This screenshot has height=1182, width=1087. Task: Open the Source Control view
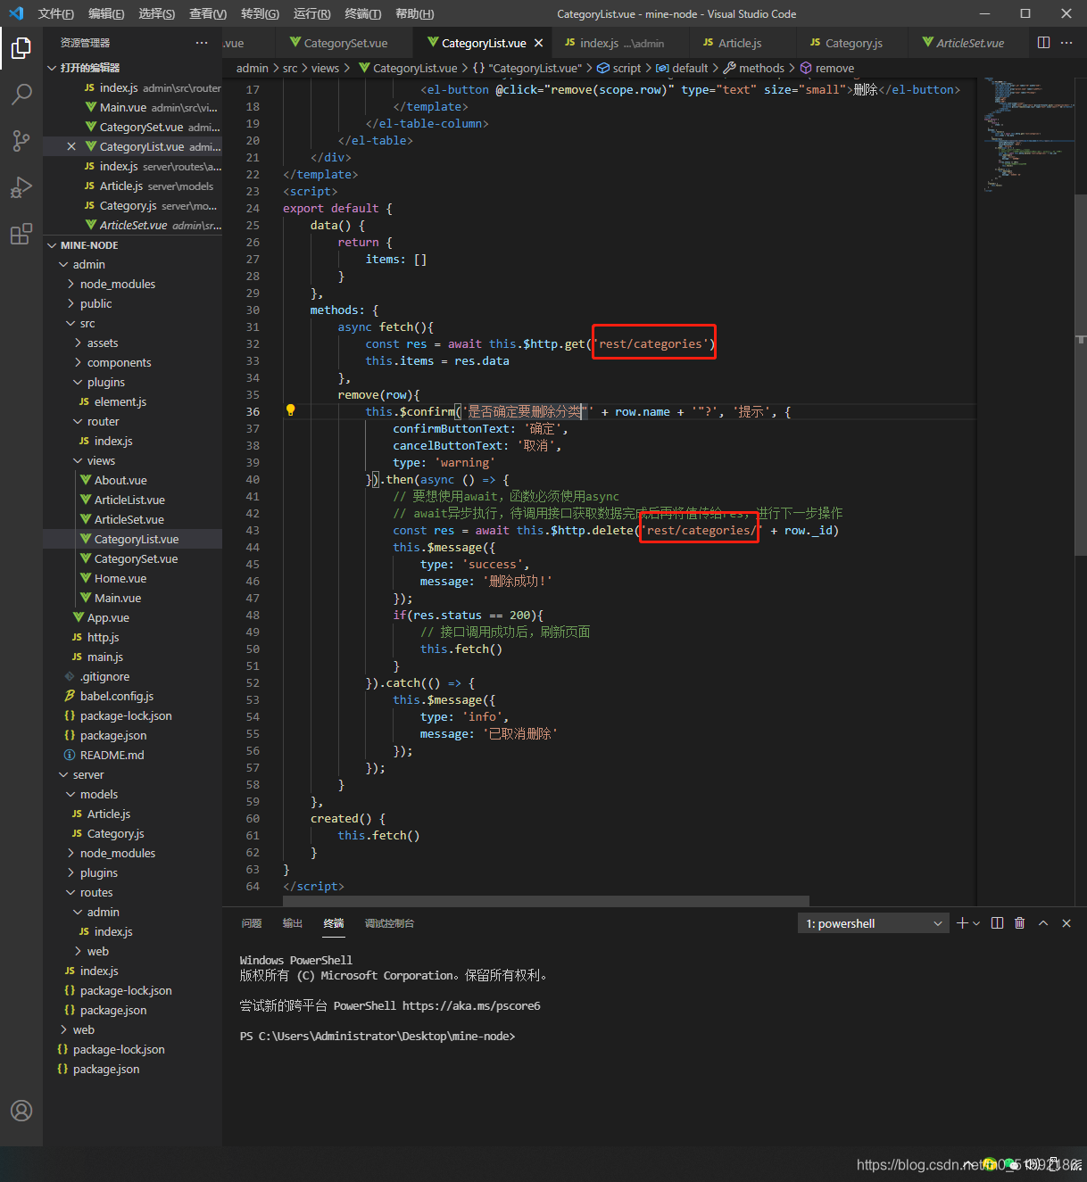point(21,140)
